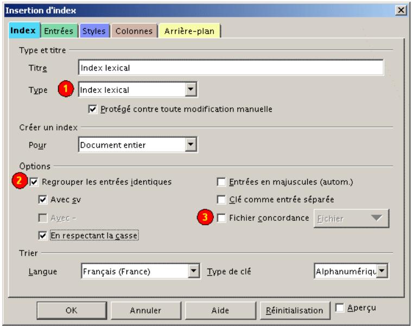Open the Pour dropdown showing Document entier

click(138, 144)
